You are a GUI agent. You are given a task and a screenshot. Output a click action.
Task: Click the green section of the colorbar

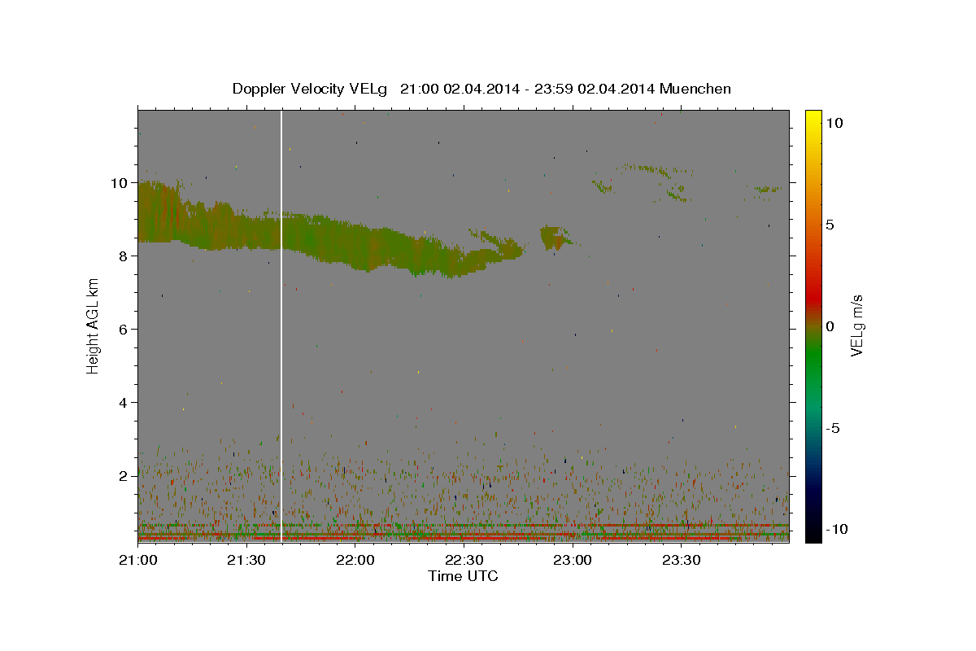click(813, 358)
